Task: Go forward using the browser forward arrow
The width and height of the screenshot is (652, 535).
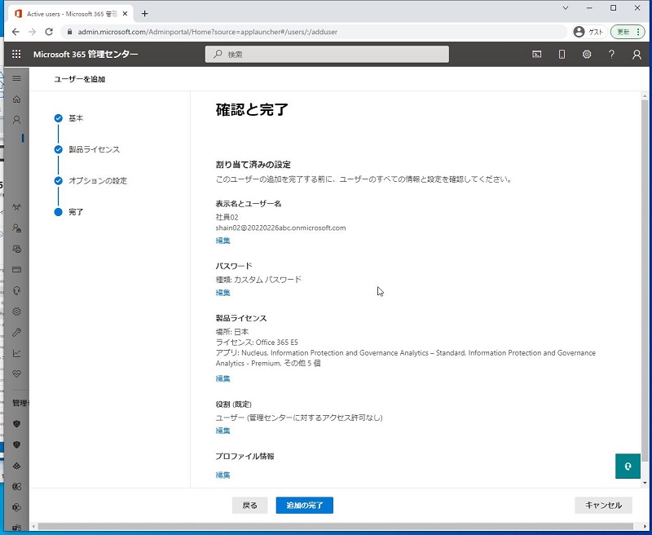Action: click(x=33, y=32)
